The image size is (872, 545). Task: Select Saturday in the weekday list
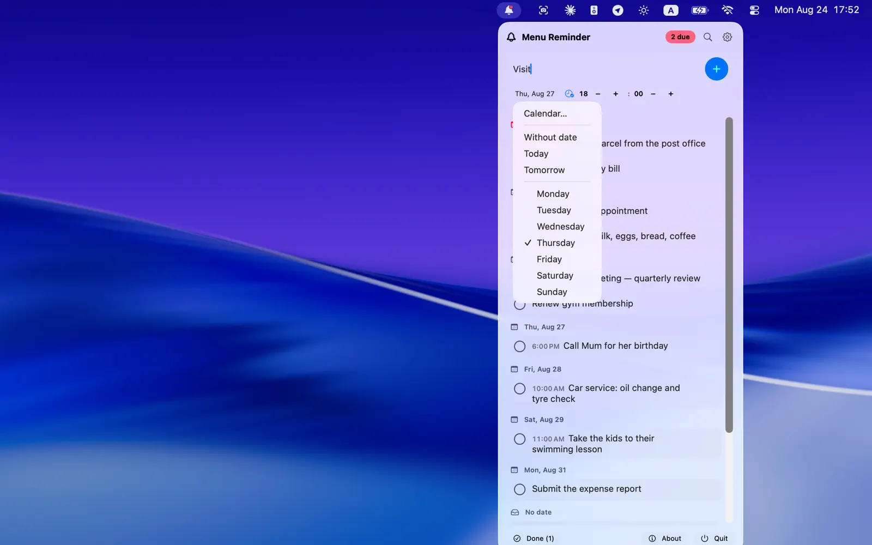[557, 276]
